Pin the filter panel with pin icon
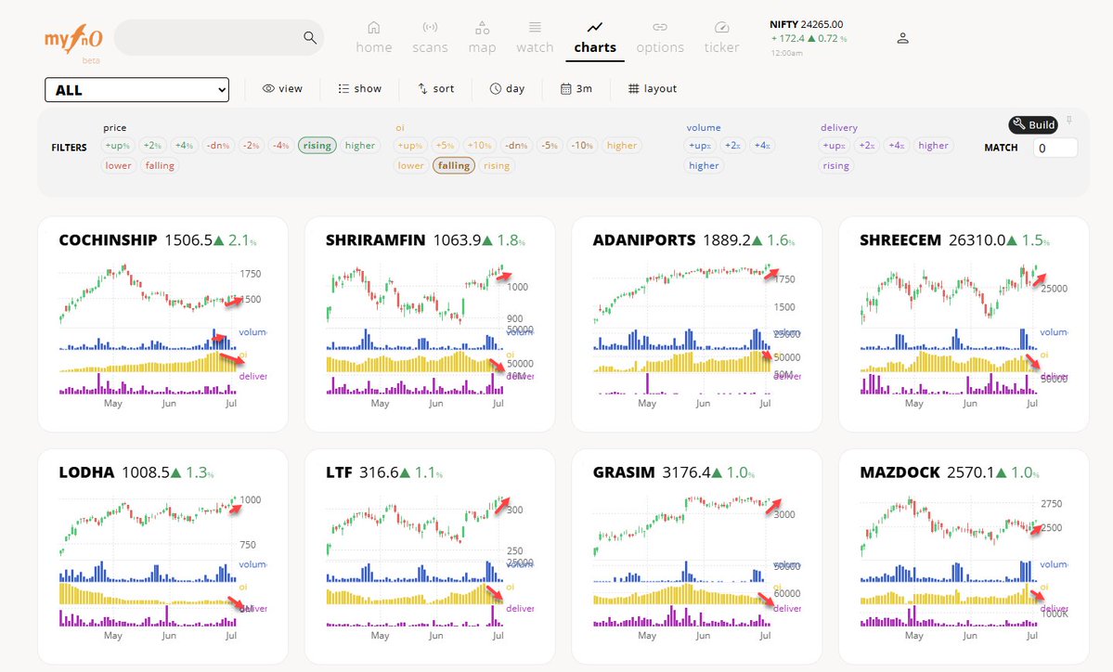1113x672 pixels. (x=1069, y=121)
